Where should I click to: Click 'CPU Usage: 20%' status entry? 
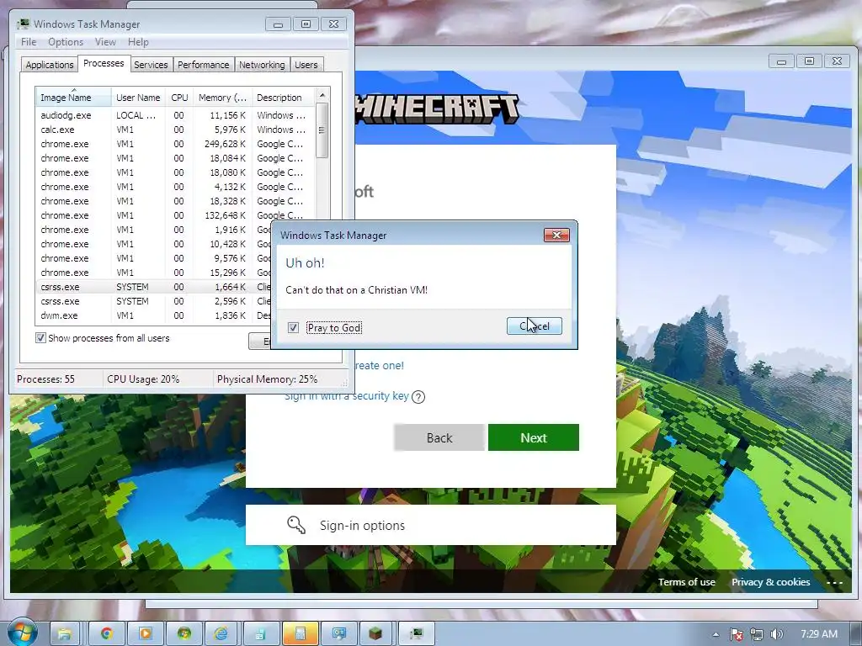click(143, 379)
